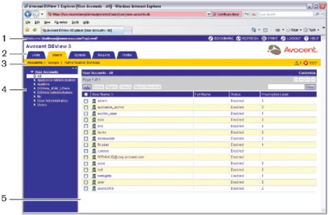The height and width of the screenshot is (215, 328).
Task: Click the Avocent logo
Action: (x=293, y=50)
